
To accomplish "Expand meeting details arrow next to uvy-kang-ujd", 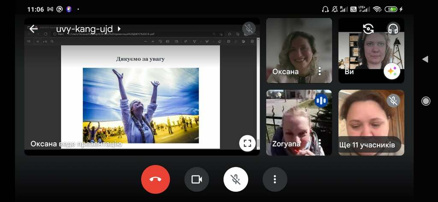I will [x=119, y=29].
